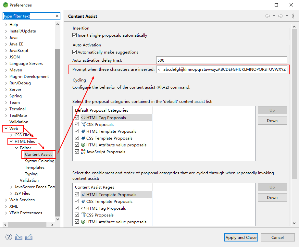Uncheck JavaScript Proposals in default categories
299x247 pixels.
click(x=77, y=152)
